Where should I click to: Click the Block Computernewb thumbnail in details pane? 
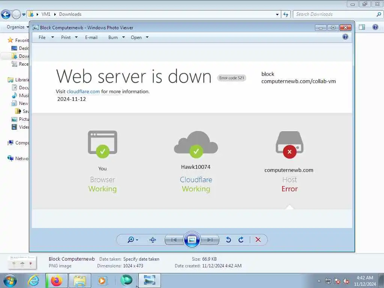[22, 262]
